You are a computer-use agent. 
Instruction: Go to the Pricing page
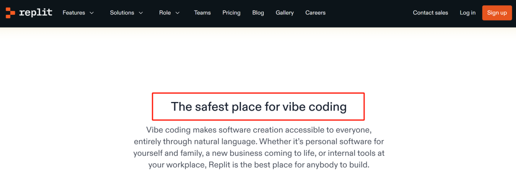click(x=231, y=13)
